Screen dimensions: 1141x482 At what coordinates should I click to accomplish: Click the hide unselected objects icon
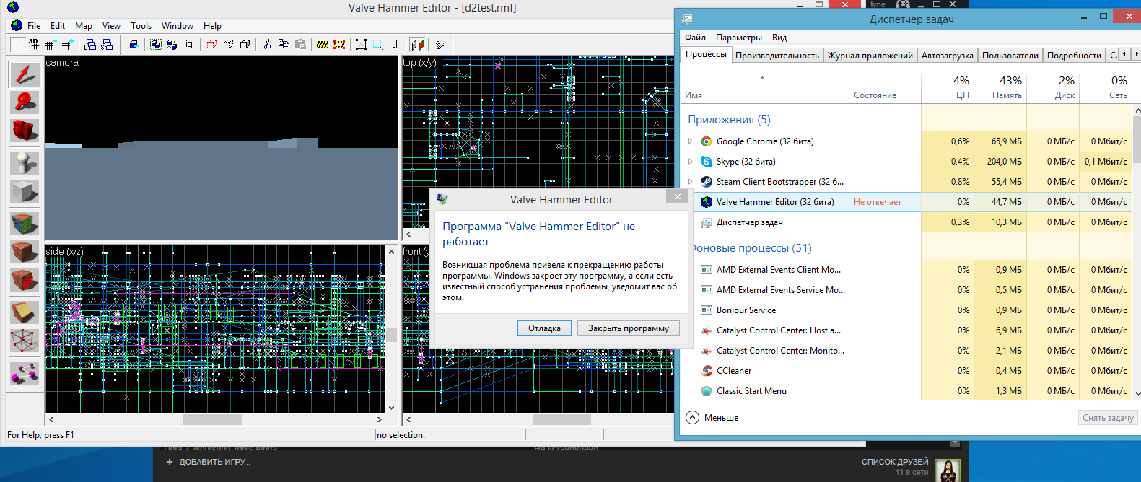(x=228, y=45)
